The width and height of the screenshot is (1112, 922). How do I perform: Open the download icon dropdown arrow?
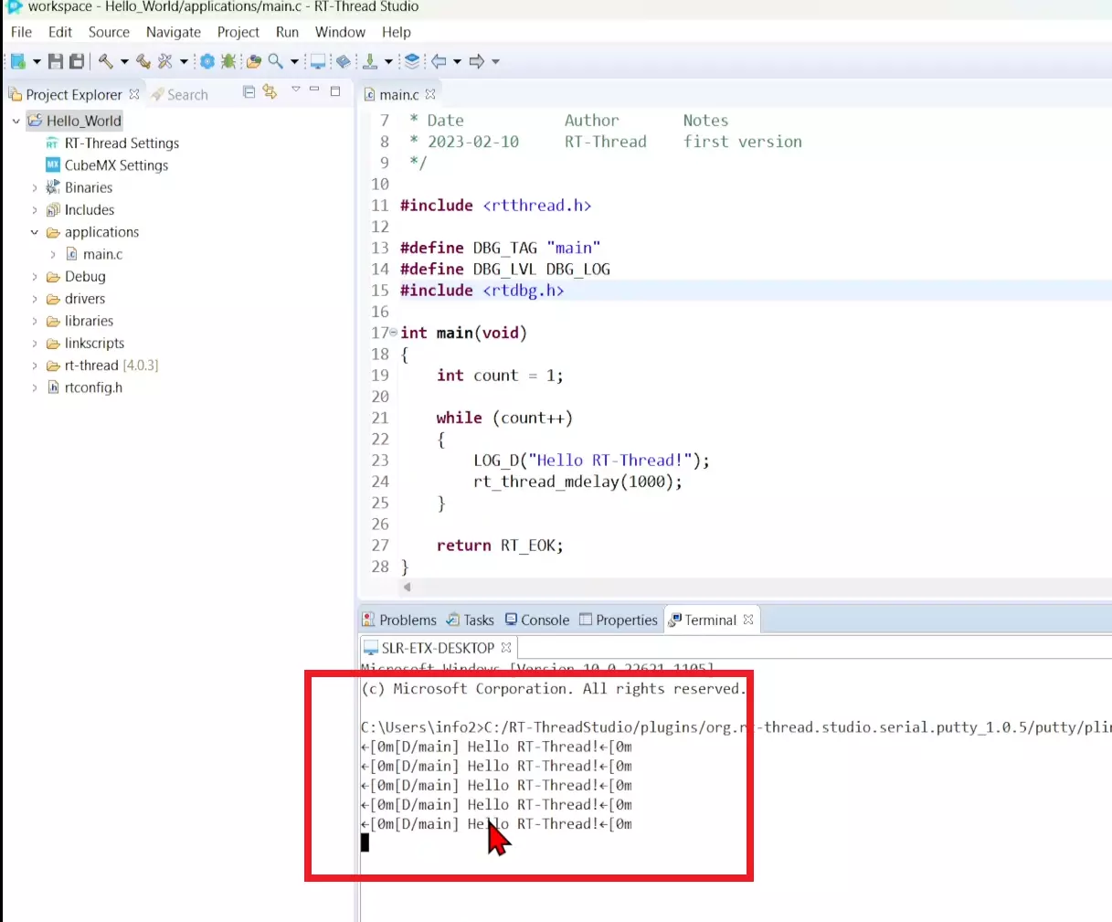click(x=388, y=62)
